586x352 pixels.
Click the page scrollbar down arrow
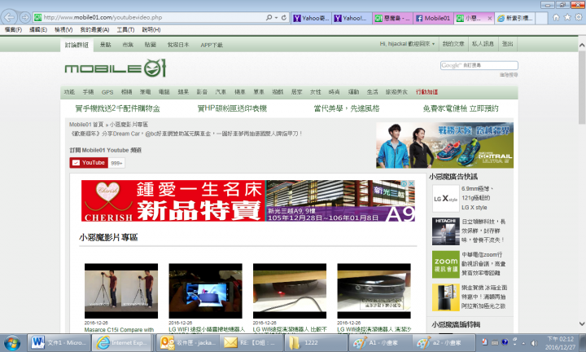point(582,324)
